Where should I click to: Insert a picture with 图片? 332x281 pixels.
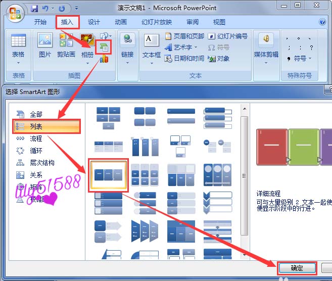click(45, 45)
